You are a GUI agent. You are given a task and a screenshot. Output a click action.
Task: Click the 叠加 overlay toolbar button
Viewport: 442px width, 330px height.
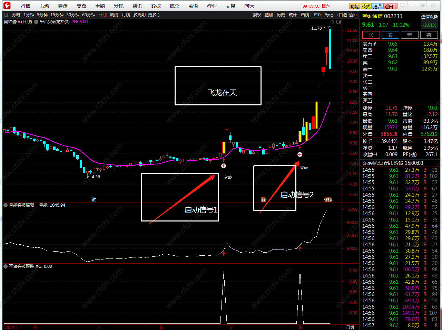click(269, 15)
